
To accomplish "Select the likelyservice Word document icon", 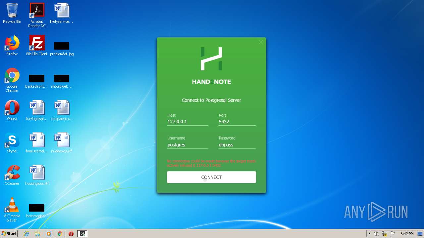I will tap(62, 13).
